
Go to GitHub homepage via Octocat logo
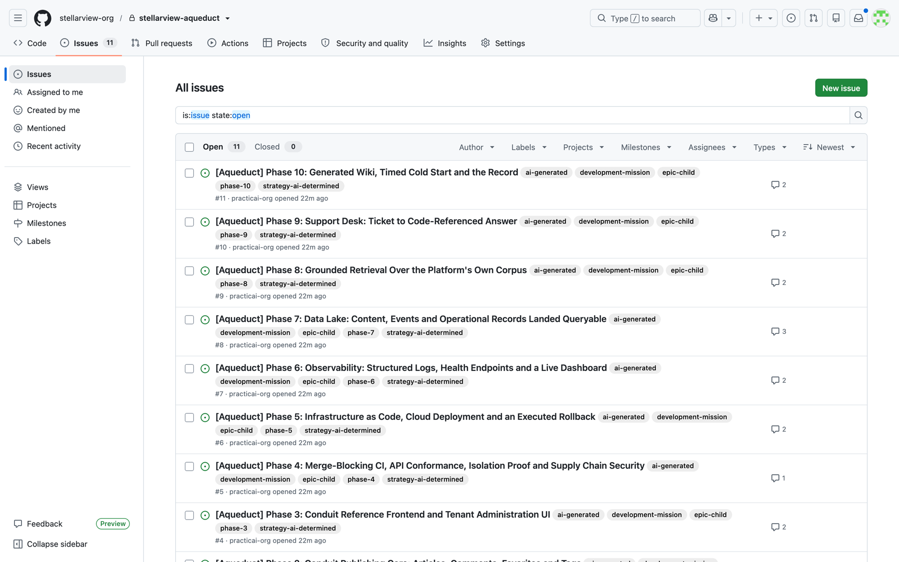[x=42, y=18]
